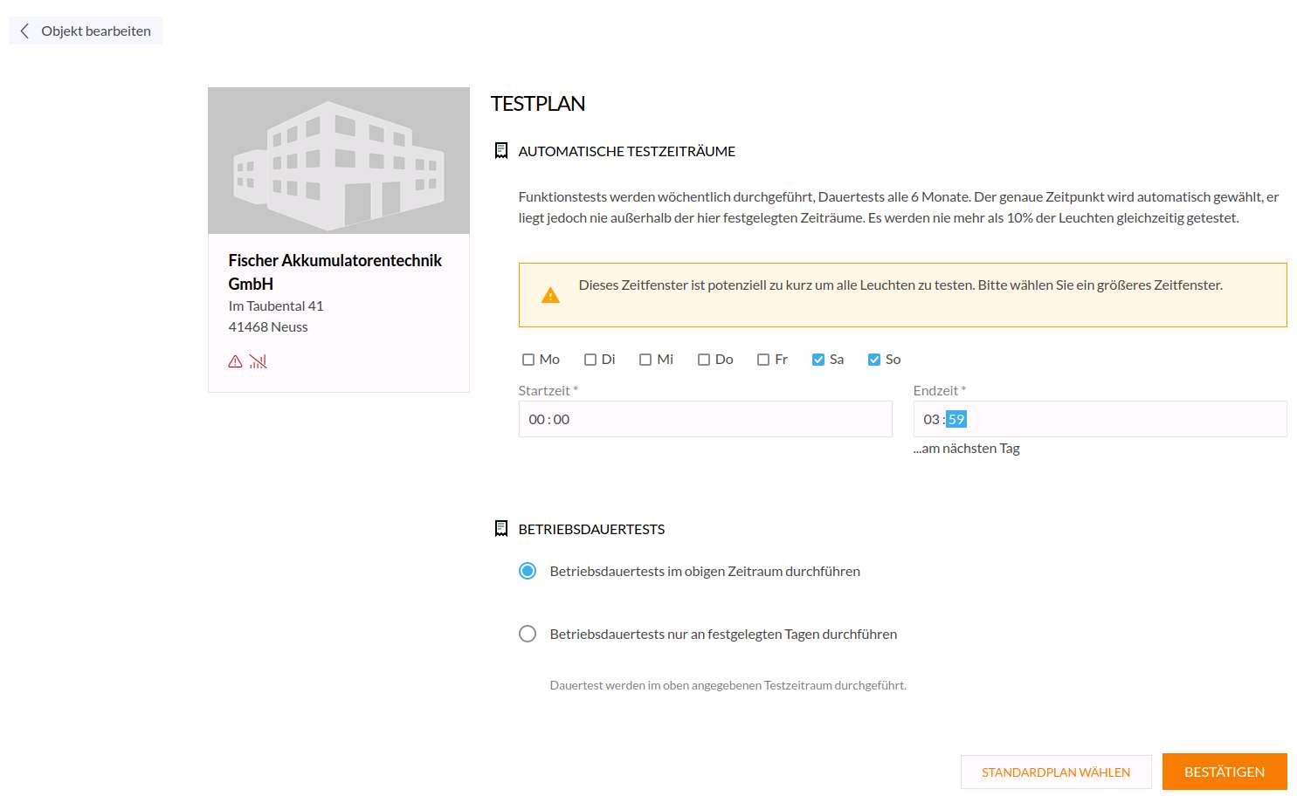The height and width of the screenshot is (803, 1297).
Task: Click the Objekt bearbeiten back link
Action: pyautogui.click(x=86, y=31)
